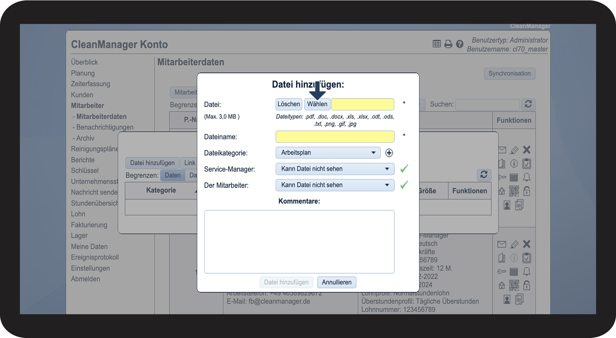This screenshot has height=338, width=616.
Task: Open Zeiterfassung in the sidebar
Action: click(90, 84)
